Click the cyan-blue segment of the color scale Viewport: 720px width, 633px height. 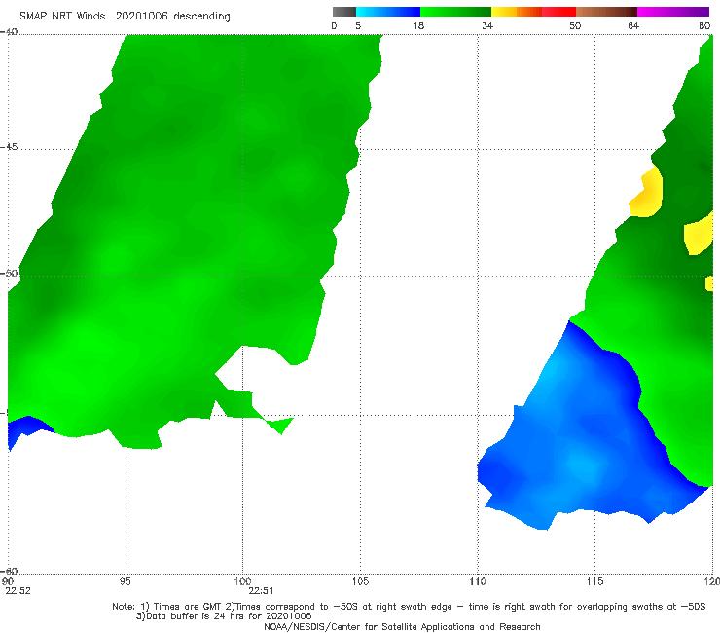coord(388,12)
